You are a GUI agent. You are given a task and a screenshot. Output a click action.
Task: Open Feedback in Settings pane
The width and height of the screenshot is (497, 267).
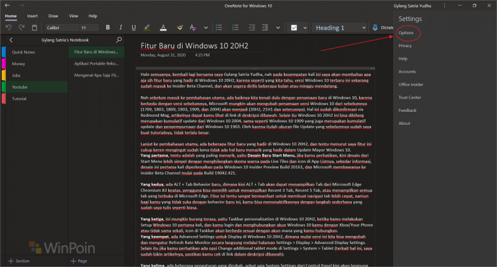[x=408, y=111]
